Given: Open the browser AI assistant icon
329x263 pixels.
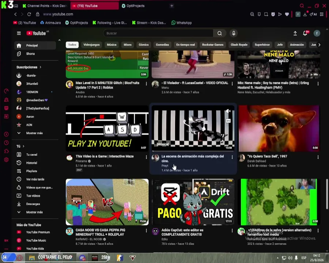Looking at the screenshot, I should point(313,14).
